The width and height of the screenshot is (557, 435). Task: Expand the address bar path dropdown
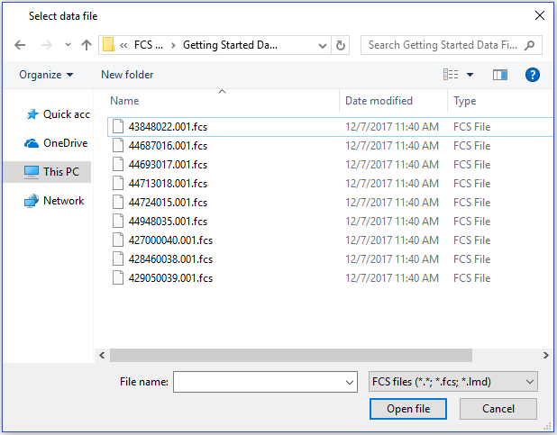(323, 45)
